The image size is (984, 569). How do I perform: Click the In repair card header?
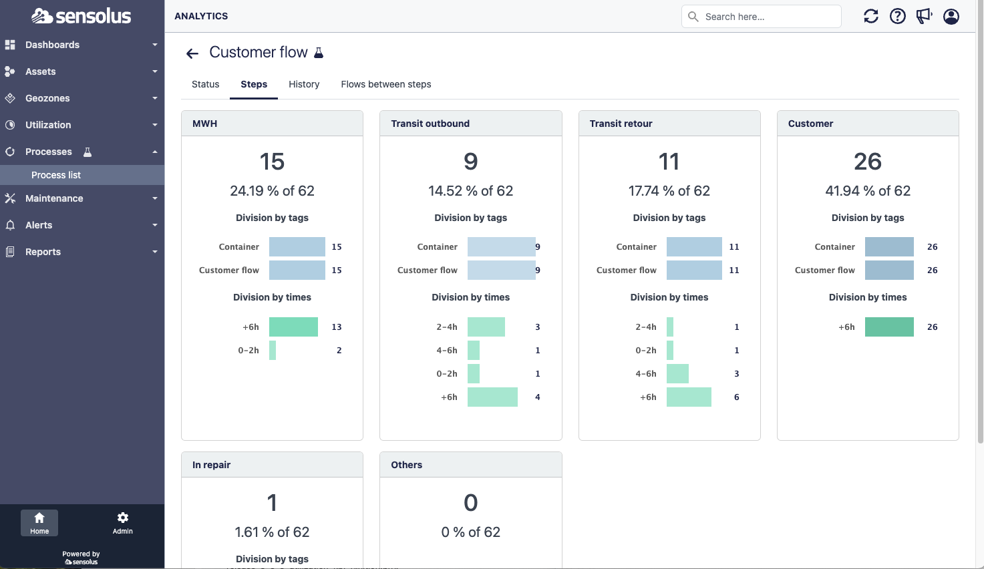coord(272,465)
